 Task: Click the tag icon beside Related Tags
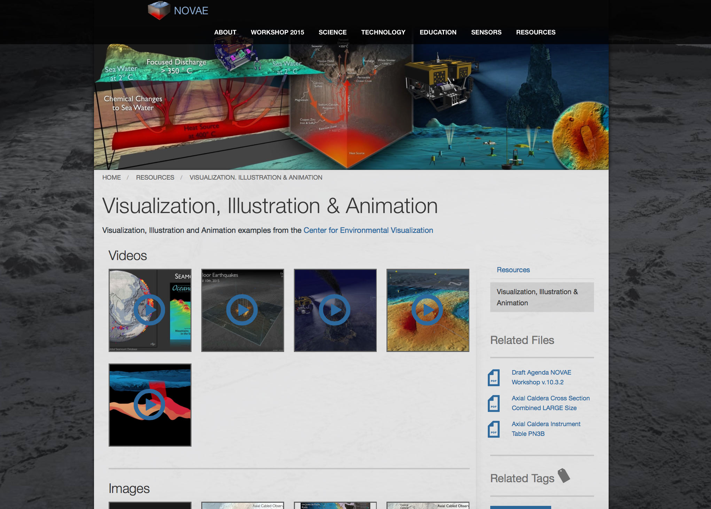pos(564,476)
